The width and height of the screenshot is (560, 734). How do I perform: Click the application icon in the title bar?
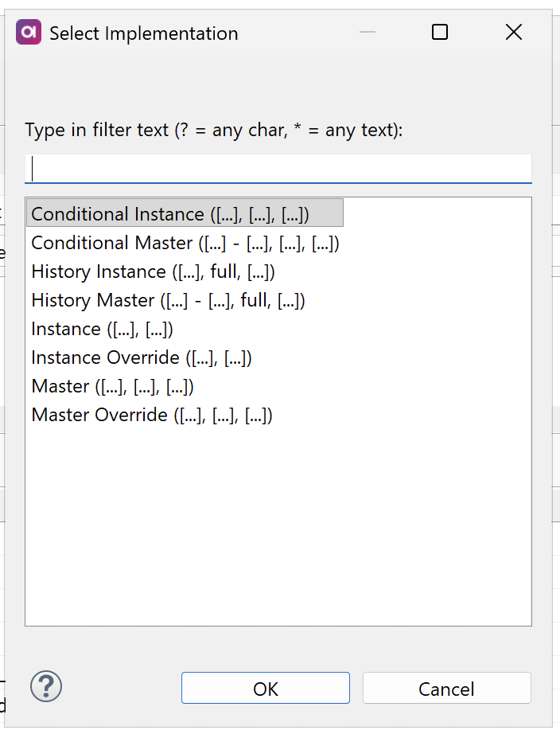tap(28, 32)
